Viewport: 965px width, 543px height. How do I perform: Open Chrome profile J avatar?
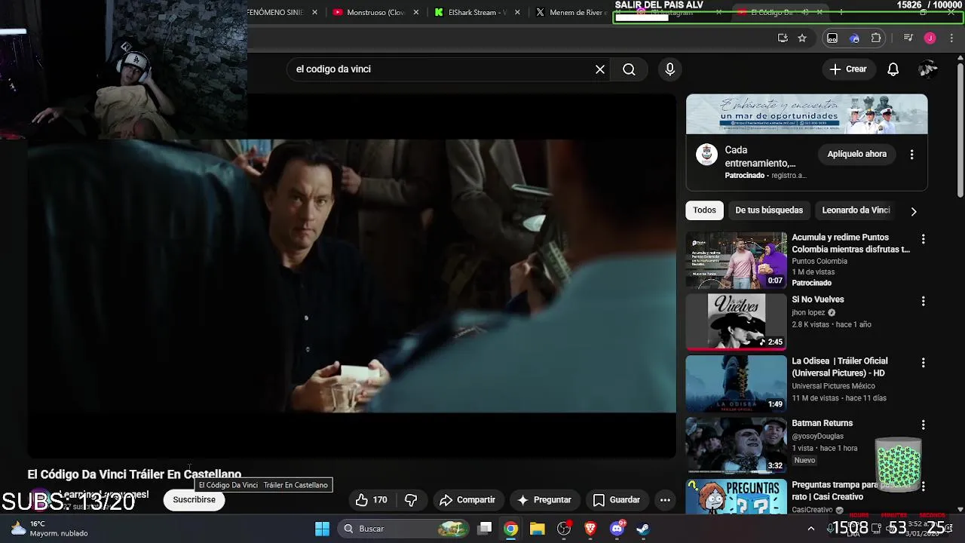click(930, 38)
